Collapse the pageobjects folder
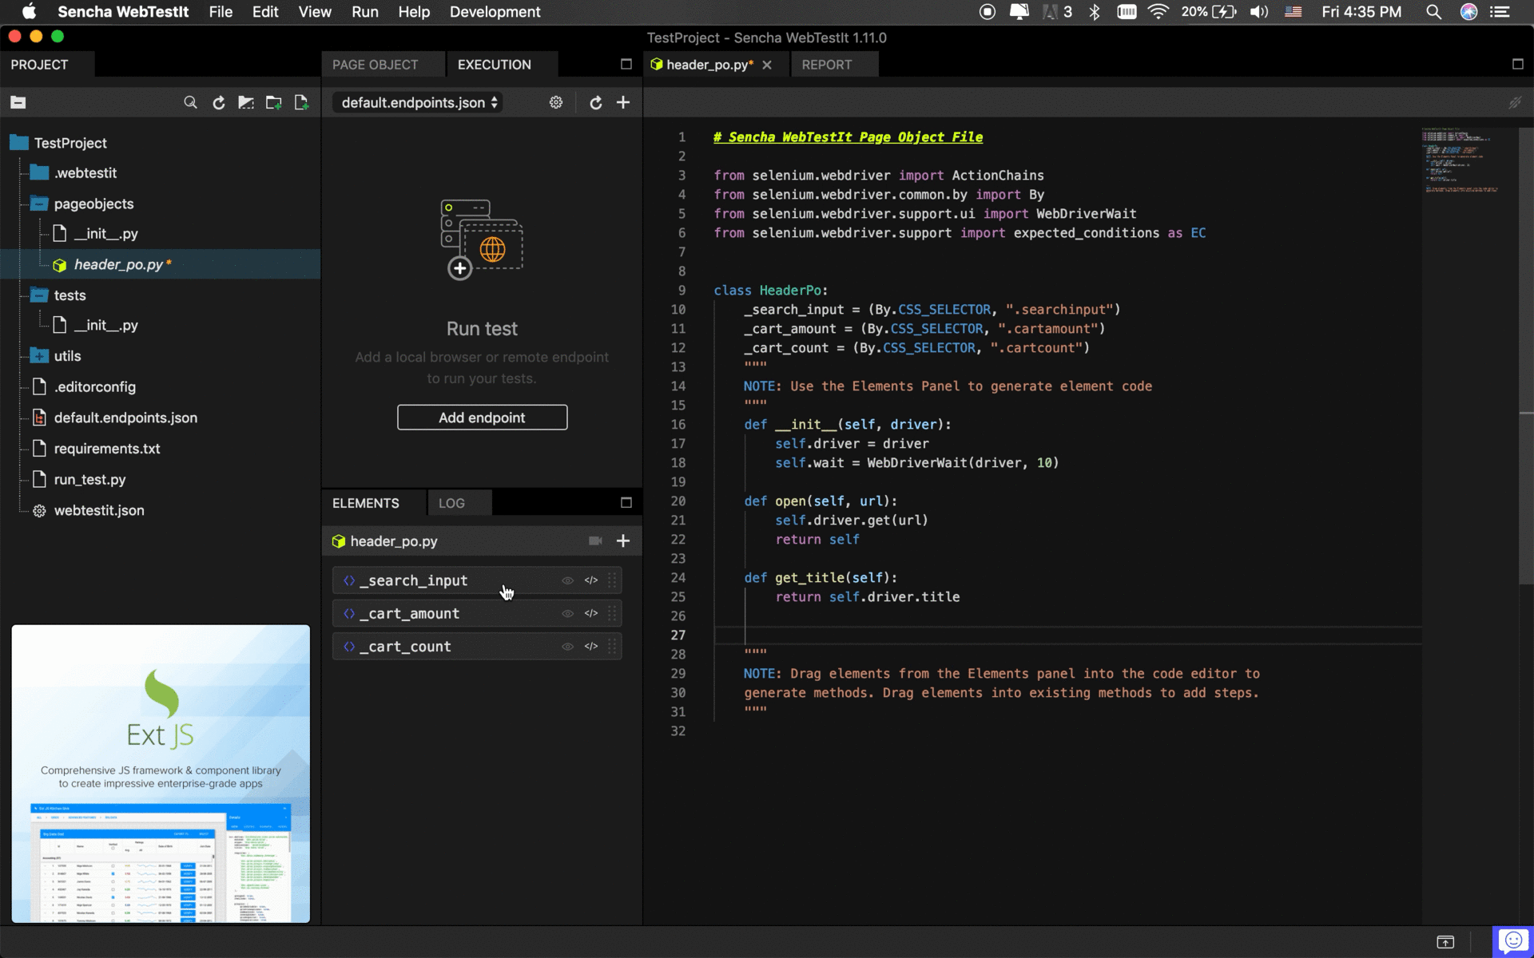The height and width of the screenshot is (958, 1534). tap(39, 204)
